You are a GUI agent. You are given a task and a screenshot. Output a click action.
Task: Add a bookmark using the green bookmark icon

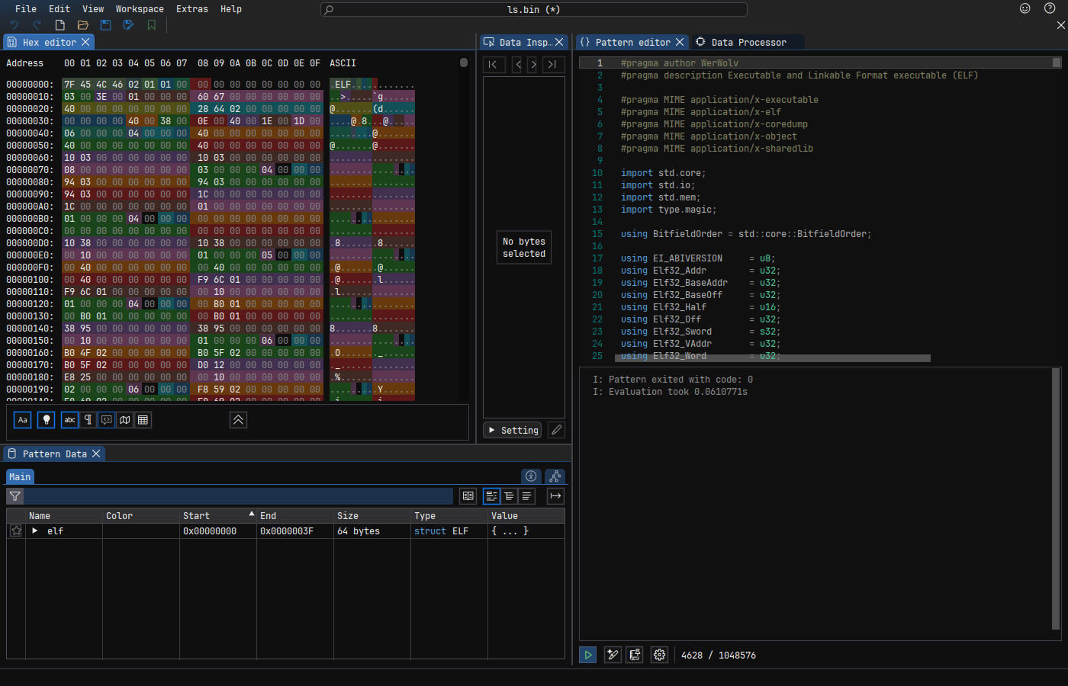click(152, 25)
